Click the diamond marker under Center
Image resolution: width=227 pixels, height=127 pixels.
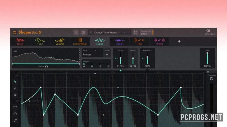120,70
